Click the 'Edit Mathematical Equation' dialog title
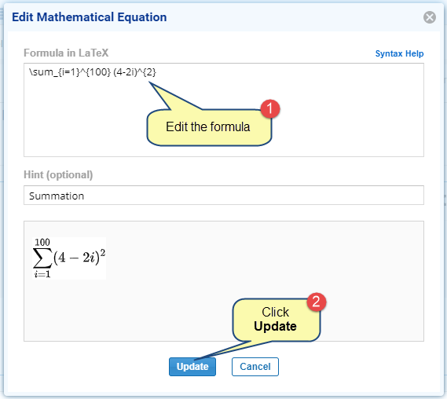This screenshot has width=447, height=399. point(90,17)
